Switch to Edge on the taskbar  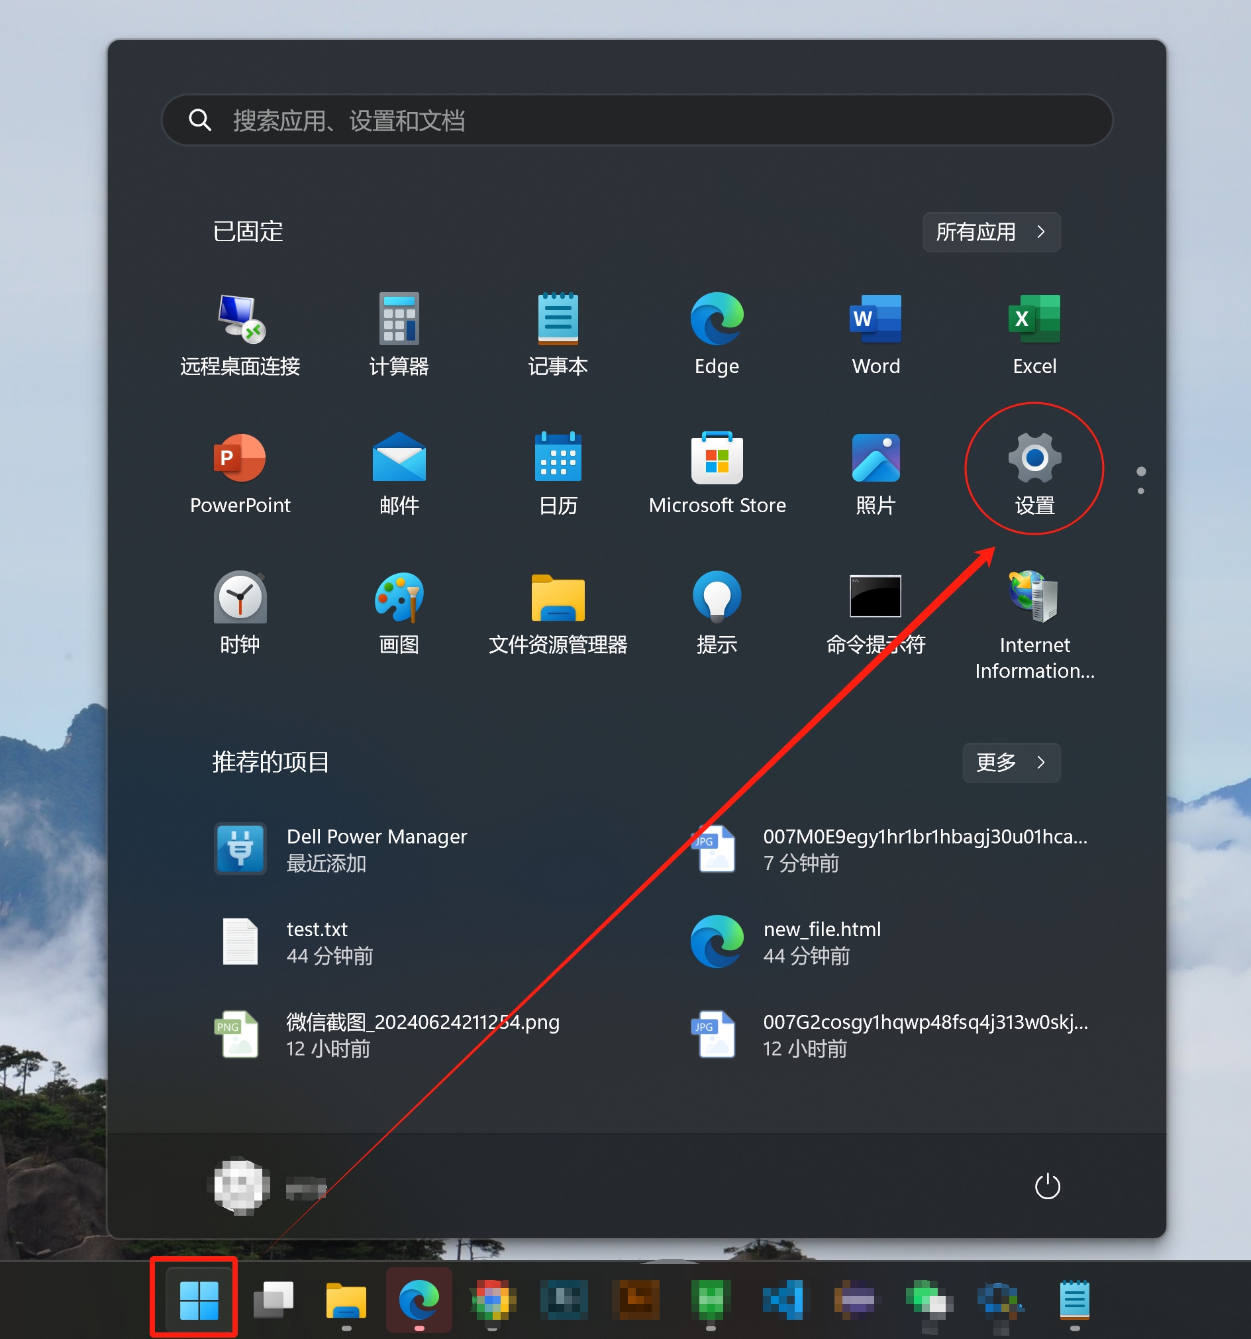coord(419,1299)
